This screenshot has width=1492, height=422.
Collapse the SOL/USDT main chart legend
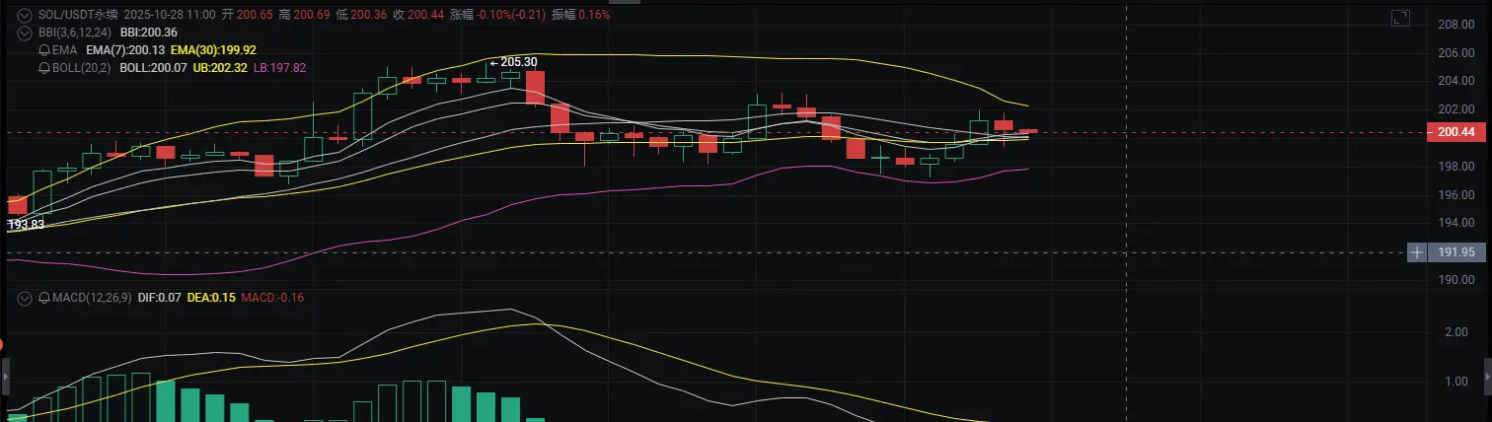25,16
